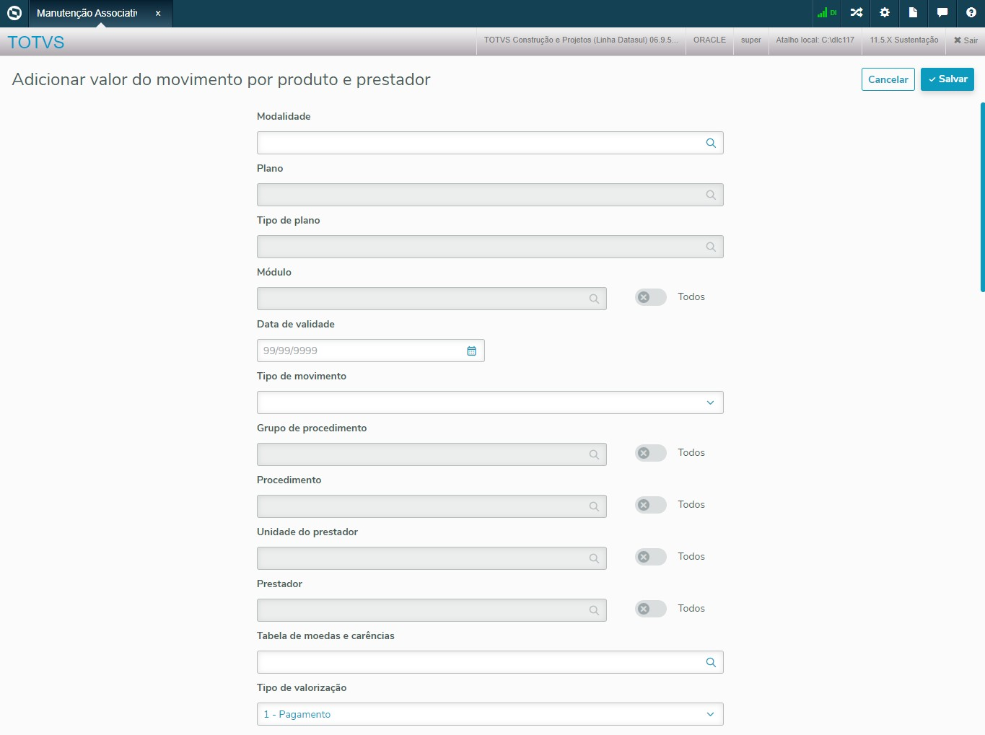
Task: Open settings gear icon in top bar
Action: [x=885, y=13]
